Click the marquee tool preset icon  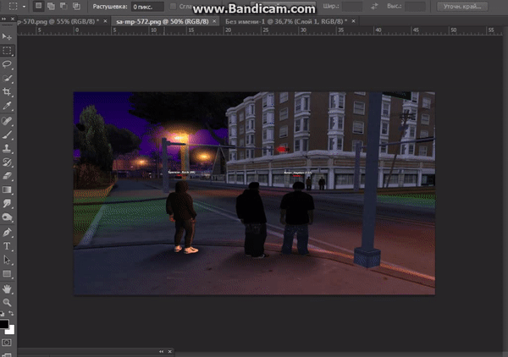pyautogui.click(x=14, y=6)
